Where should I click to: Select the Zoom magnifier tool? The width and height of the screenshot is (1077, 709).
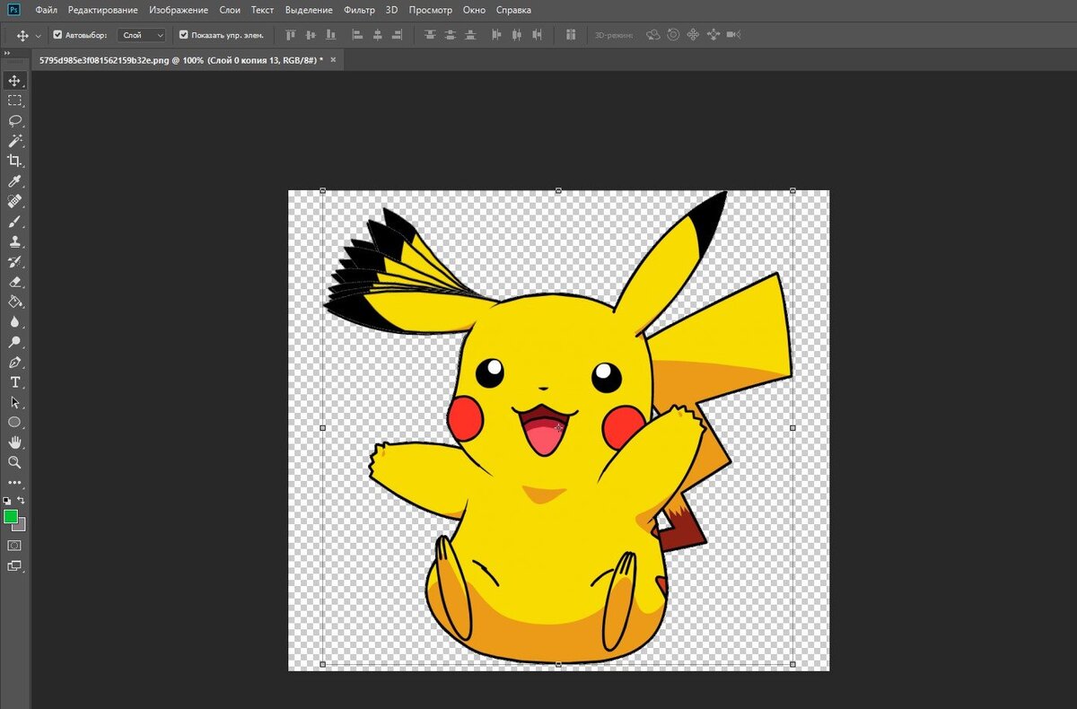(x=14, y=462)
